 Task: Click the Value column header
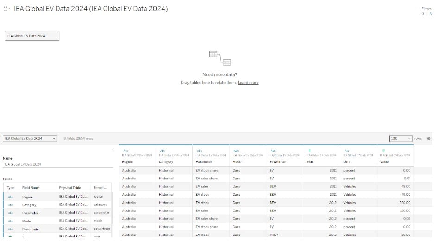click(384, 162)
